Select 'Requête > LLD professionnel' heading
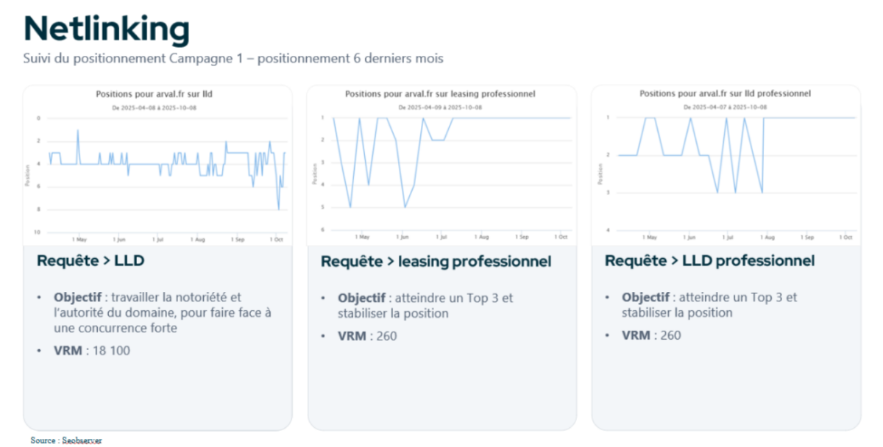Screen dimensions: 883x447 709,261
